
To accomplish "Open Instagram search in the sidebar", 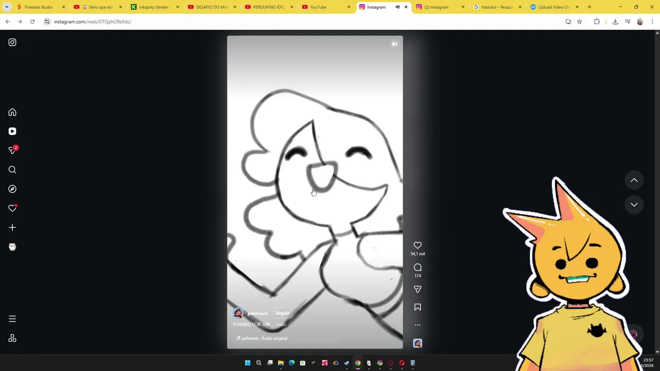I will pos(12,170).
